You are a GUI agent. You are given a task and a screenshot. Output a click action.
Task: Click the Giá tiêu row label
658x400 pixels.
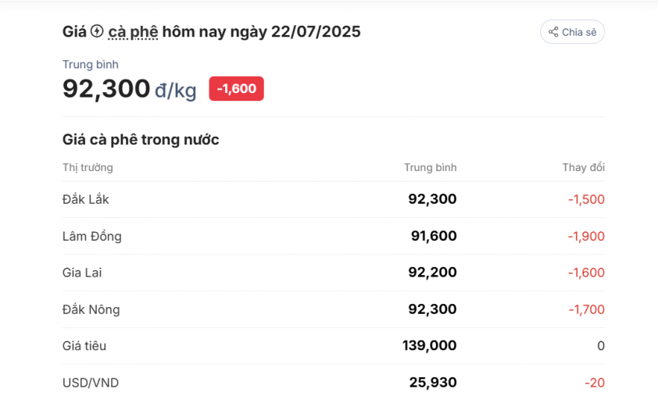coord(84,346)
